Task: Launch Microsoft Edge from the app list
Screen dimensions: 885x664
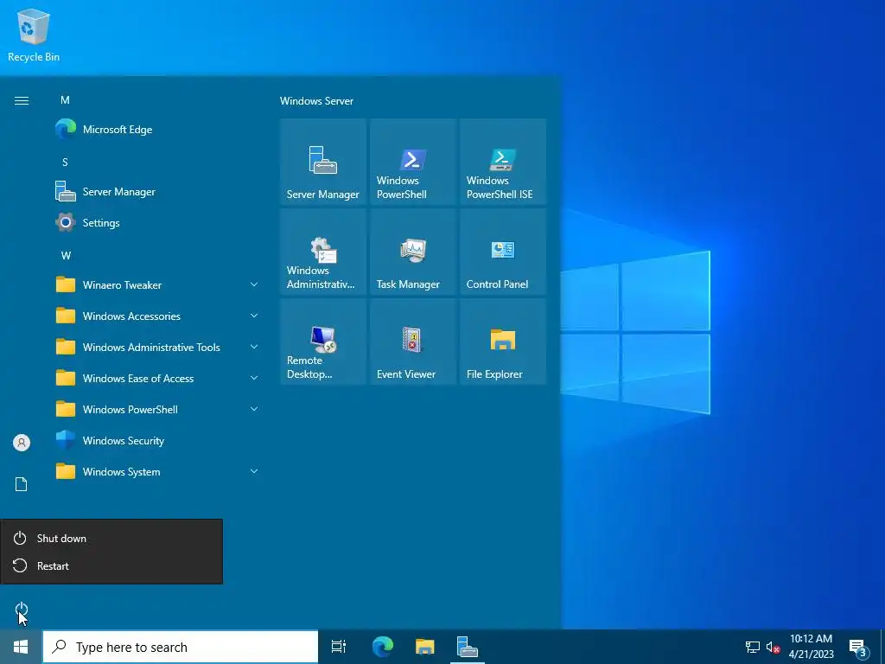Action: pos(159,130)
